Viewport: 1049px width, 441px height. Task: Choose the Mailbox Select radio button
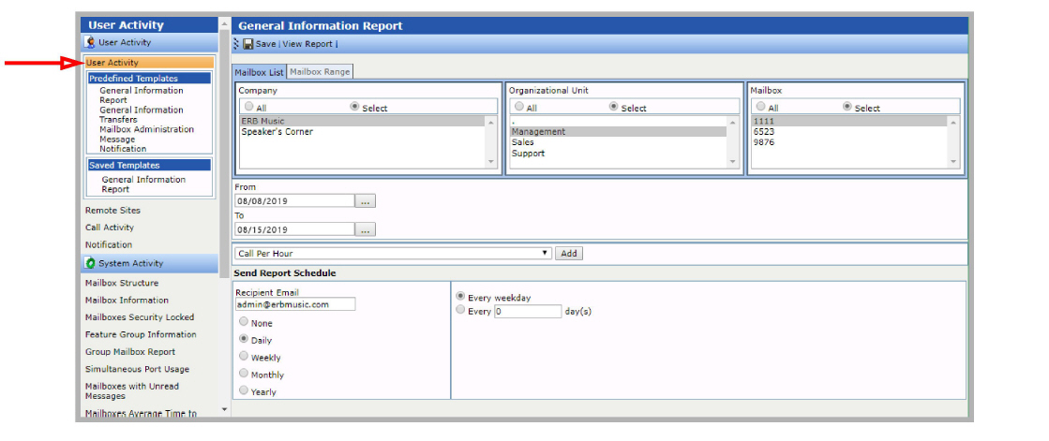(847, 106)
